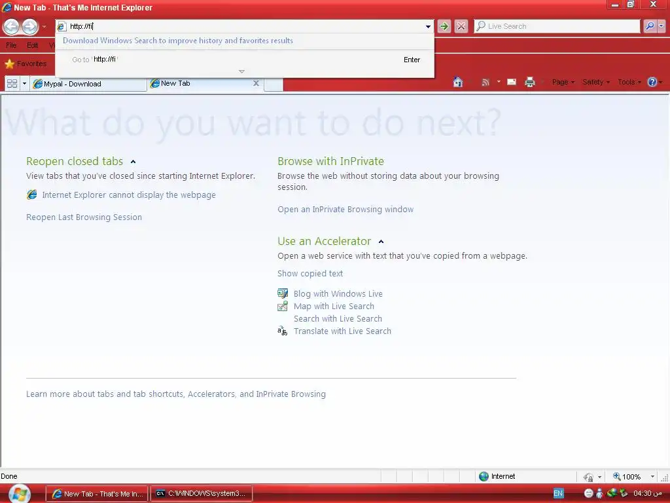This screenshot has width=670, height=503.
Task: Open the Safety toolbar menu
Action: click(x=595, y=82)
